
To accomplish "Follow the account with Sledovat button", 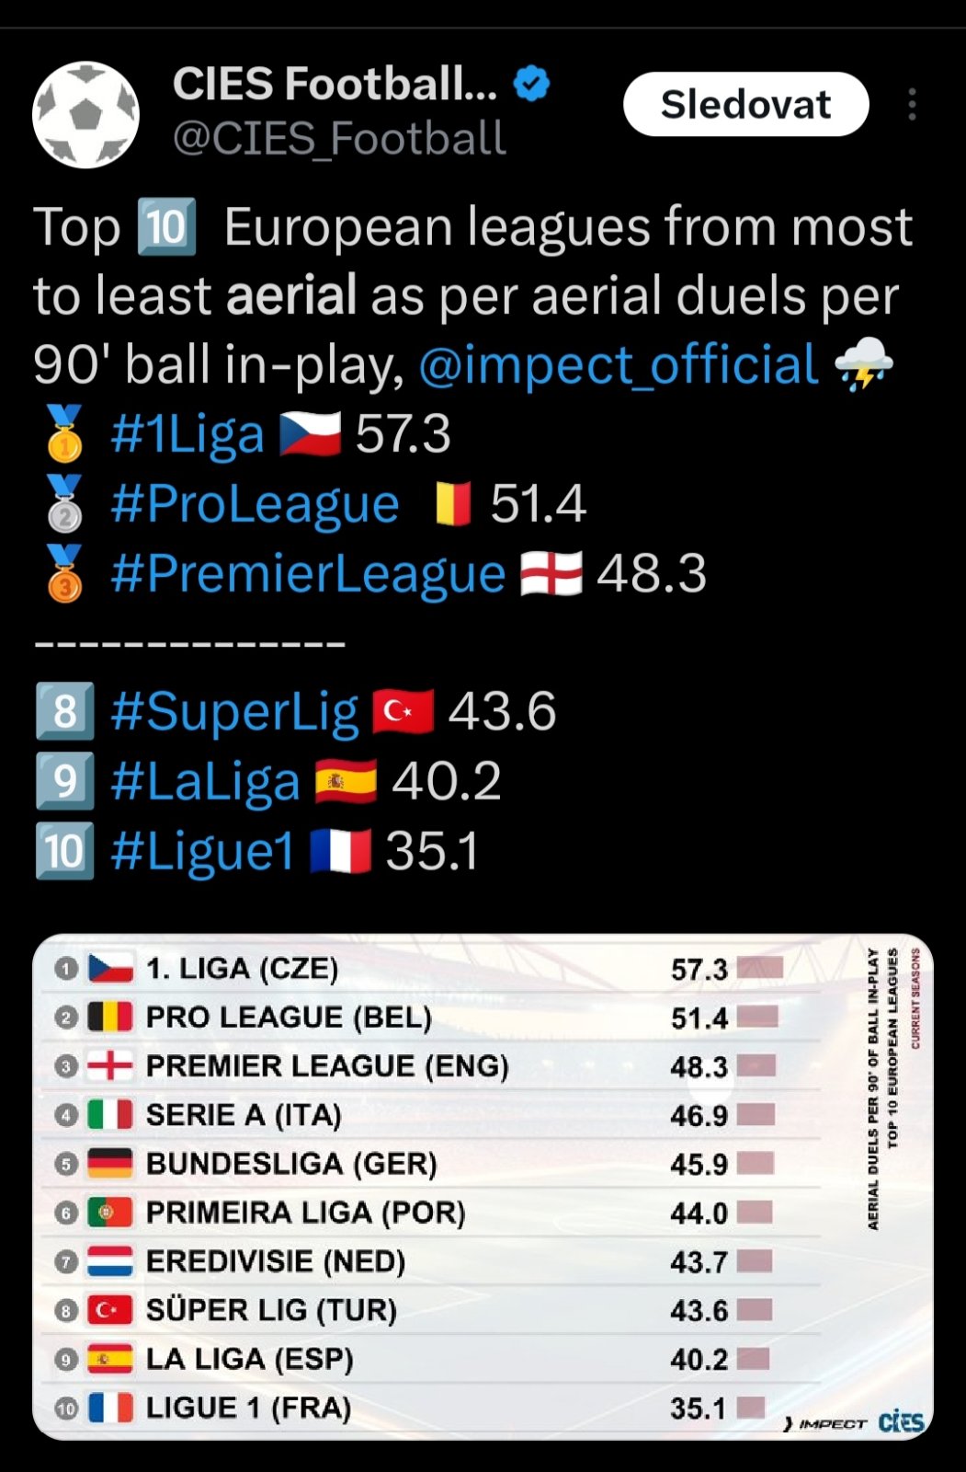I will [746, 104].
